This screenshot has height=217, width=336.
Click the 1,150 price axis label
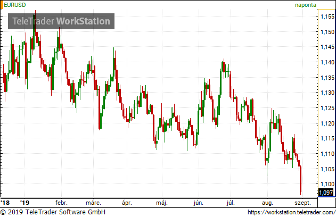(x=327, y=32)
